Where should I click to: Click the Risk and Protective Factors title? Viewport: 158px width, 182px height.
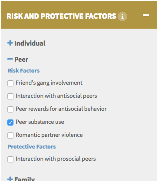[61, 16]
